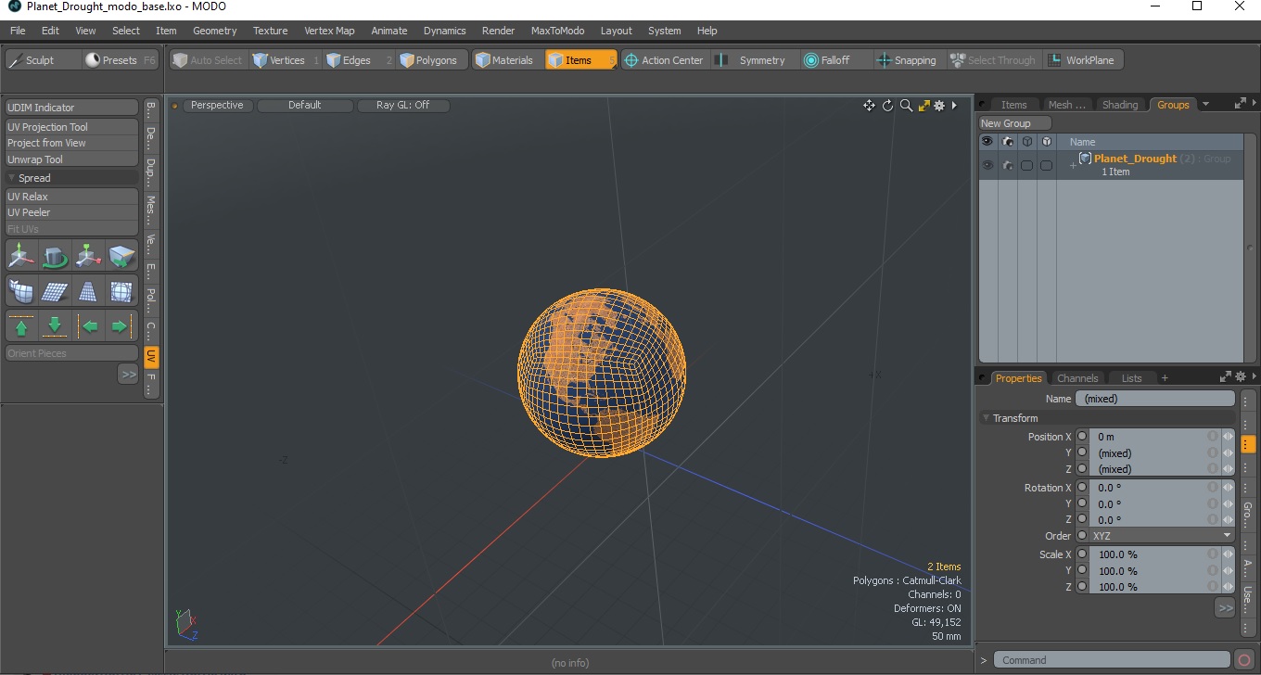This screenshot has width=1261, height=675.
Task: Click the New Group button
Action: coord(1015,123)
